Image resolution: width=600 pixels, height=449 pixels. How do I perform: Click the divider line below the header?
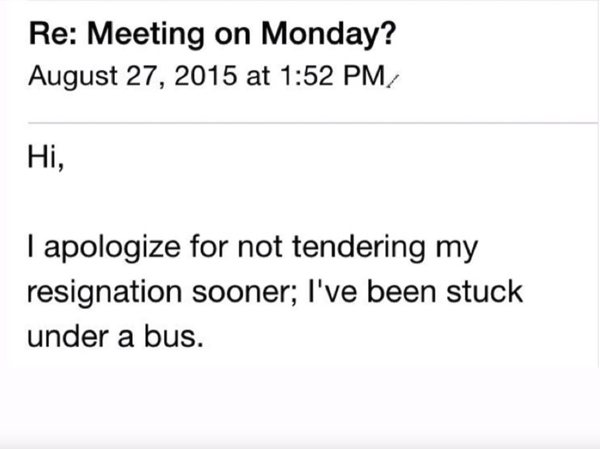coord(311,123)
